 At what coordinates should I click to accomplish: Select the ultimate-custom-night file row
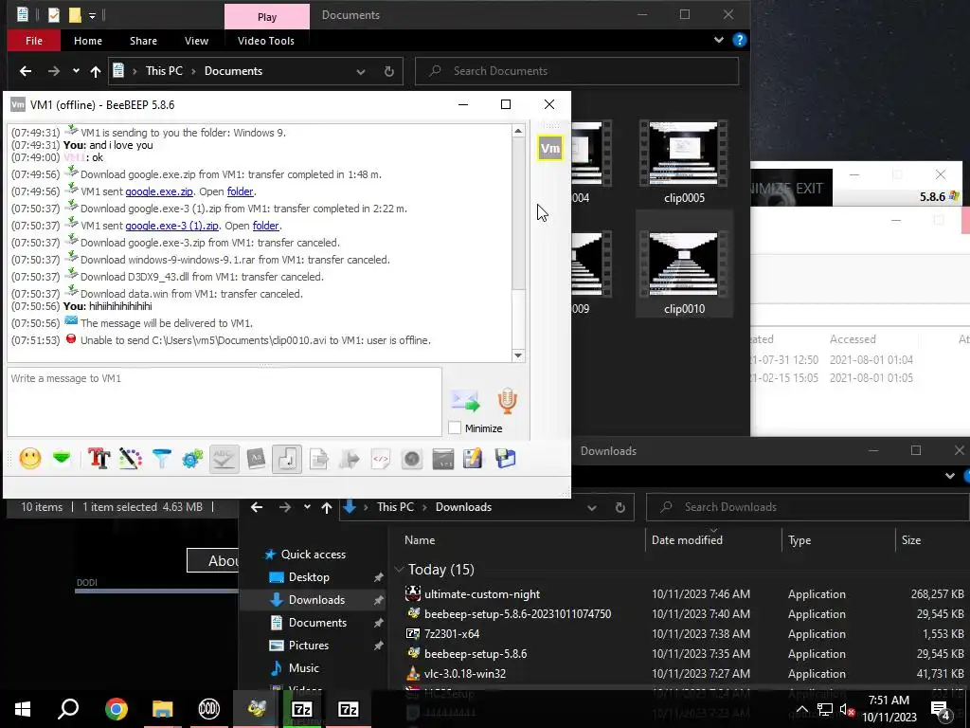(684, 593)
